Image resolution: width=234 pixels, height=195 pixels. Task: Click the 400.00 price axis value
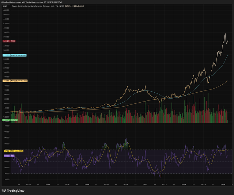pyautogui.click(x=6, y=28)
